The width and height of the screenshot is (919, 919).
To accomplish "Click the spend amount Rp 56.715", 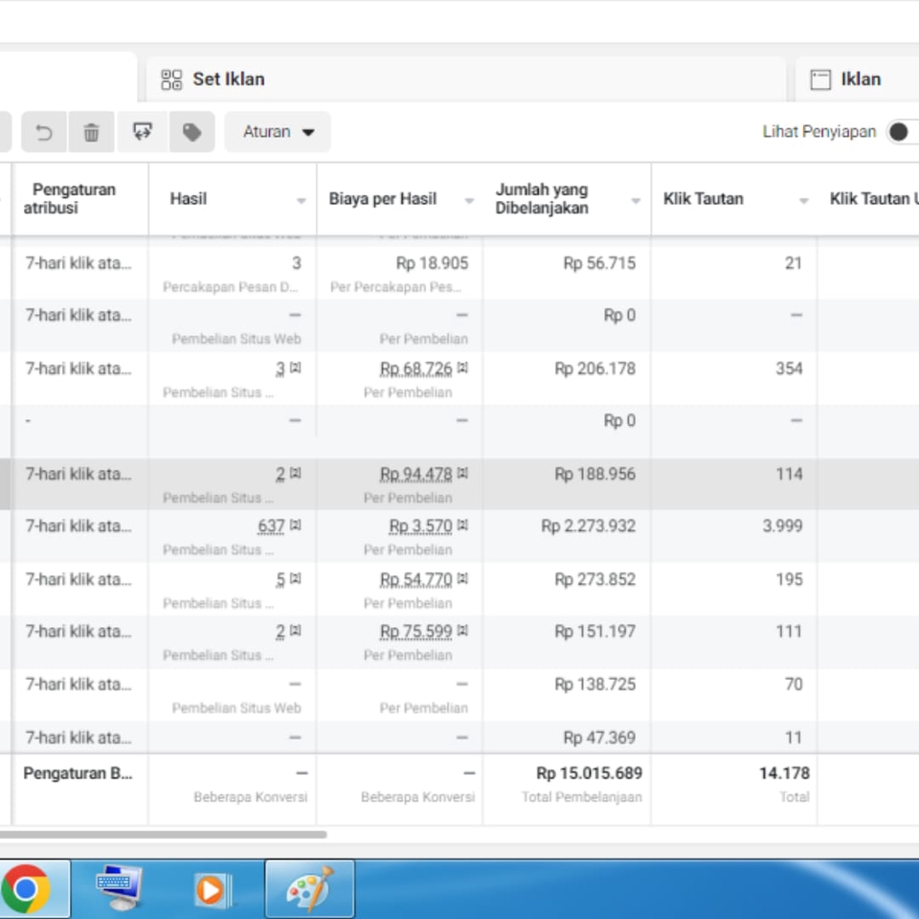I will pyautogui.click(x=599, y=263).
